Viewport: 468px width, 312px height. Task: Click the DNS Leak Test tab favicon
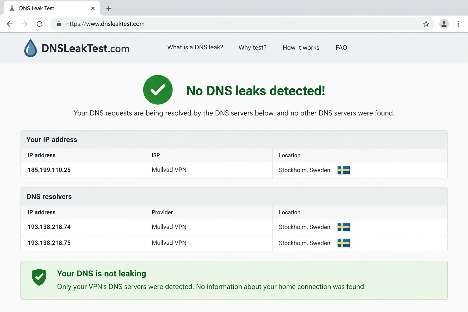tap(12, 8)
